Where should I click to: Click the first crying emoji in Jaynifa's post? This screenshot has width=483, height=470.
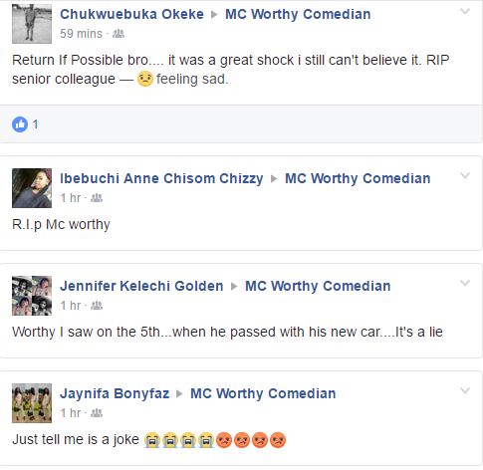coord(152,440)
